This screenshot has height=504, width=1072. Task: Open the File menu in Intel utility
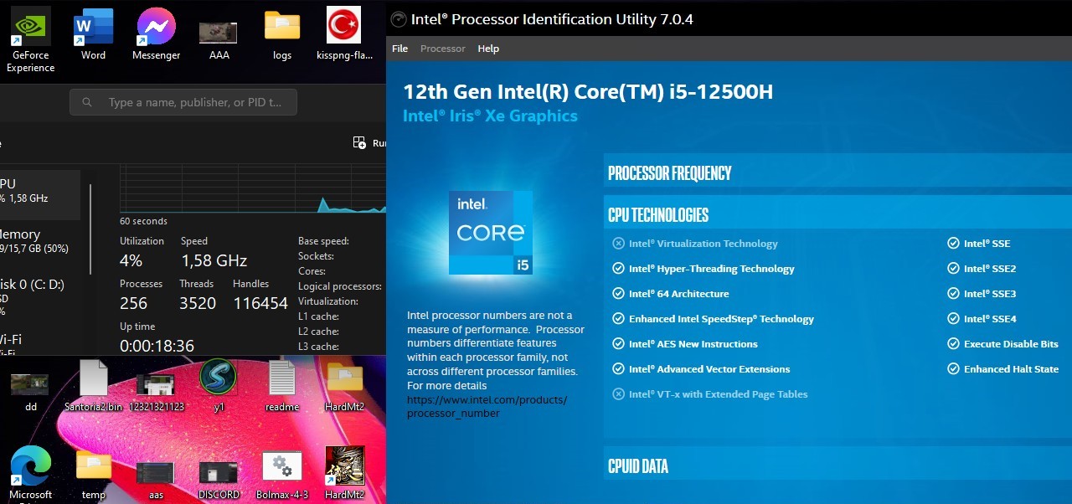click(x=400, y=49)
